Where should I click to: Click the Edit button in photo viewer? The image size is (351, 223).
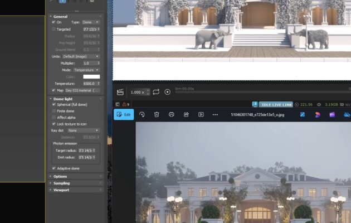124,114
